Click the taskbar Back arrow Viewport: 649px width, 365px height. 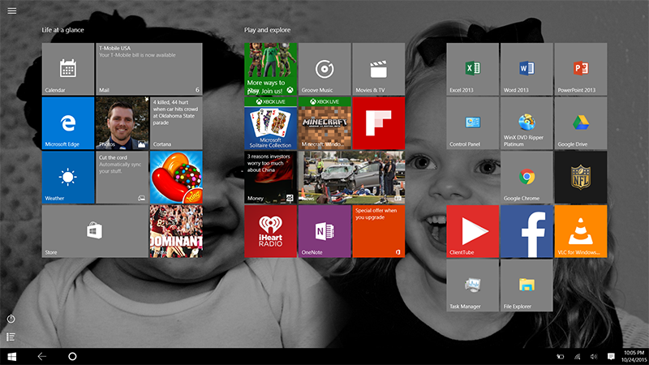tap(42, 356)
